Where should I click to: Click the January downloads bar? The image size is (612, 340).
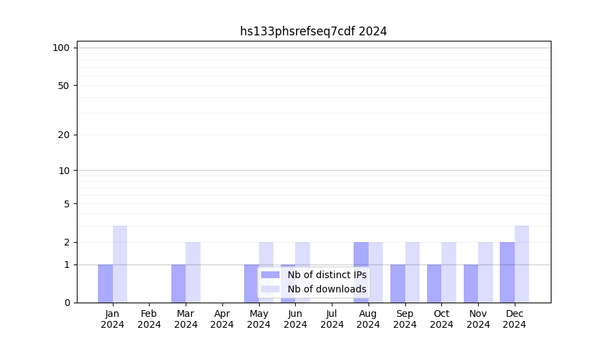(x=120, y=264)
